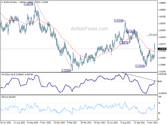
Task: Click the 1.62055 price axis value
Action: pyautogui.click(x=162, y=30)
